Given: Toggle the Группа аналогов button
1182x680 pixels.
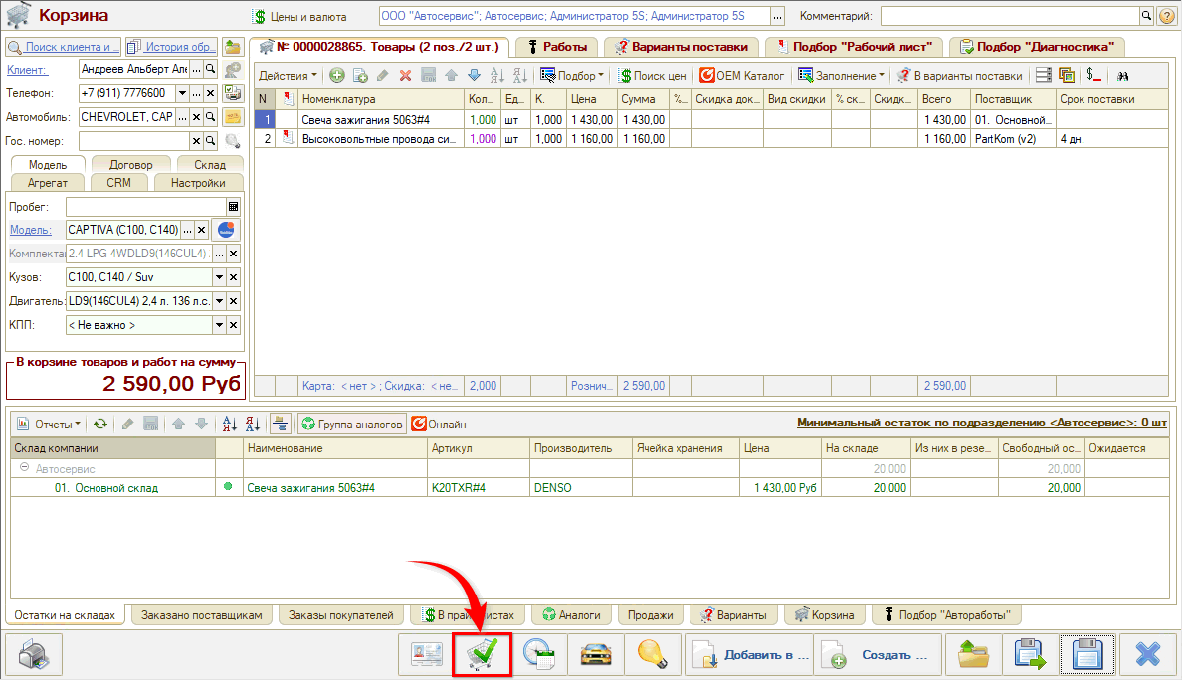Looking at the screenshot, I should [x=352, y=425].
